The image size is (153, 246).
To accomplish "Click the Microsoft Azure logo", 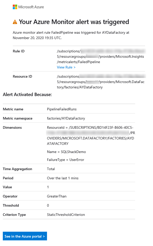I will [28, 7].
